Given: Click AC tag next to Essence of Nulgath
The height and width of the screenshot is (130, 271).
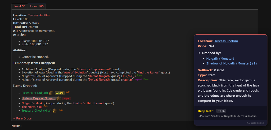Looking at the screenshot, I should pyautogui.click(x=68, y=92).
